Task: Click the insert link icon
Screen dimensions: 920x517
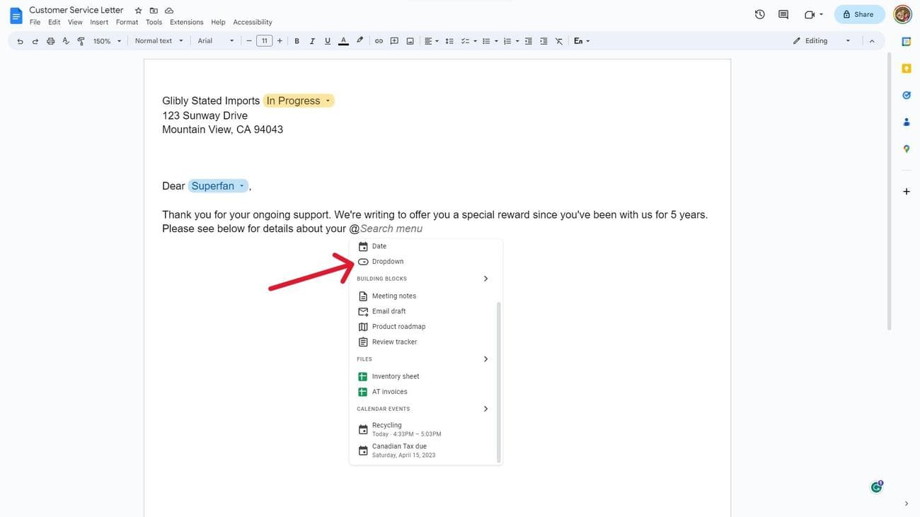Action: [379, 41]
